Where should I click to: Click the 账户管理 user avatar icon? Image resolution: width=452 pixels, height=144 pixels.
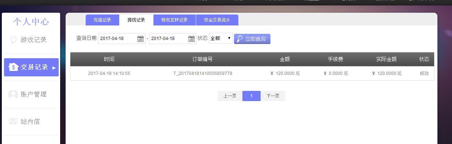click(x=13, y=95)
